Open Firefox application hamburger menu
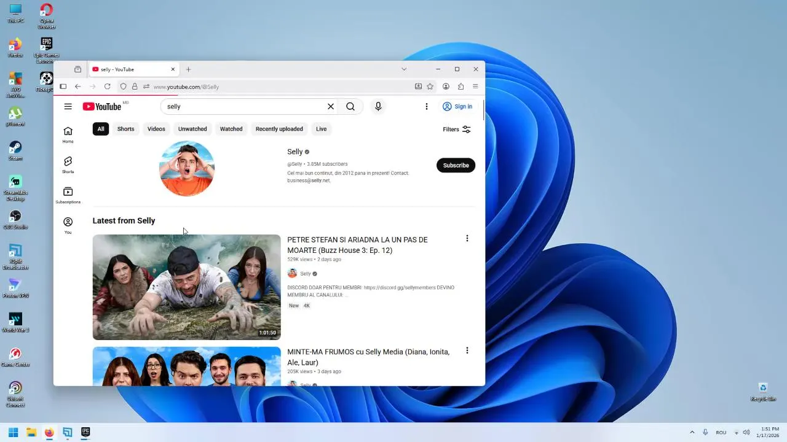This screenshot has height=442, width=787. [x=475, y=87]
